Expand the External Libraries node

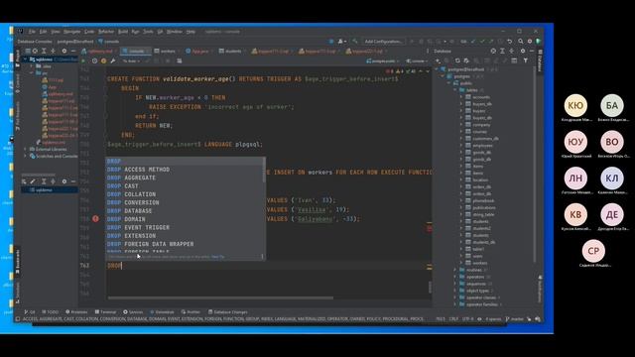click(26, 150)
